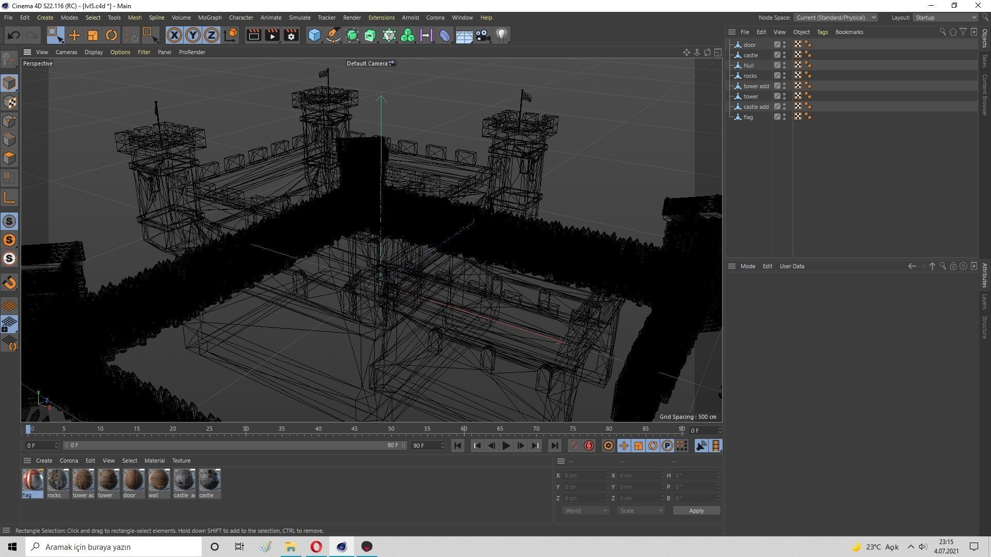Go to end of animation
The image size is (991, 557).
[554, 446]
